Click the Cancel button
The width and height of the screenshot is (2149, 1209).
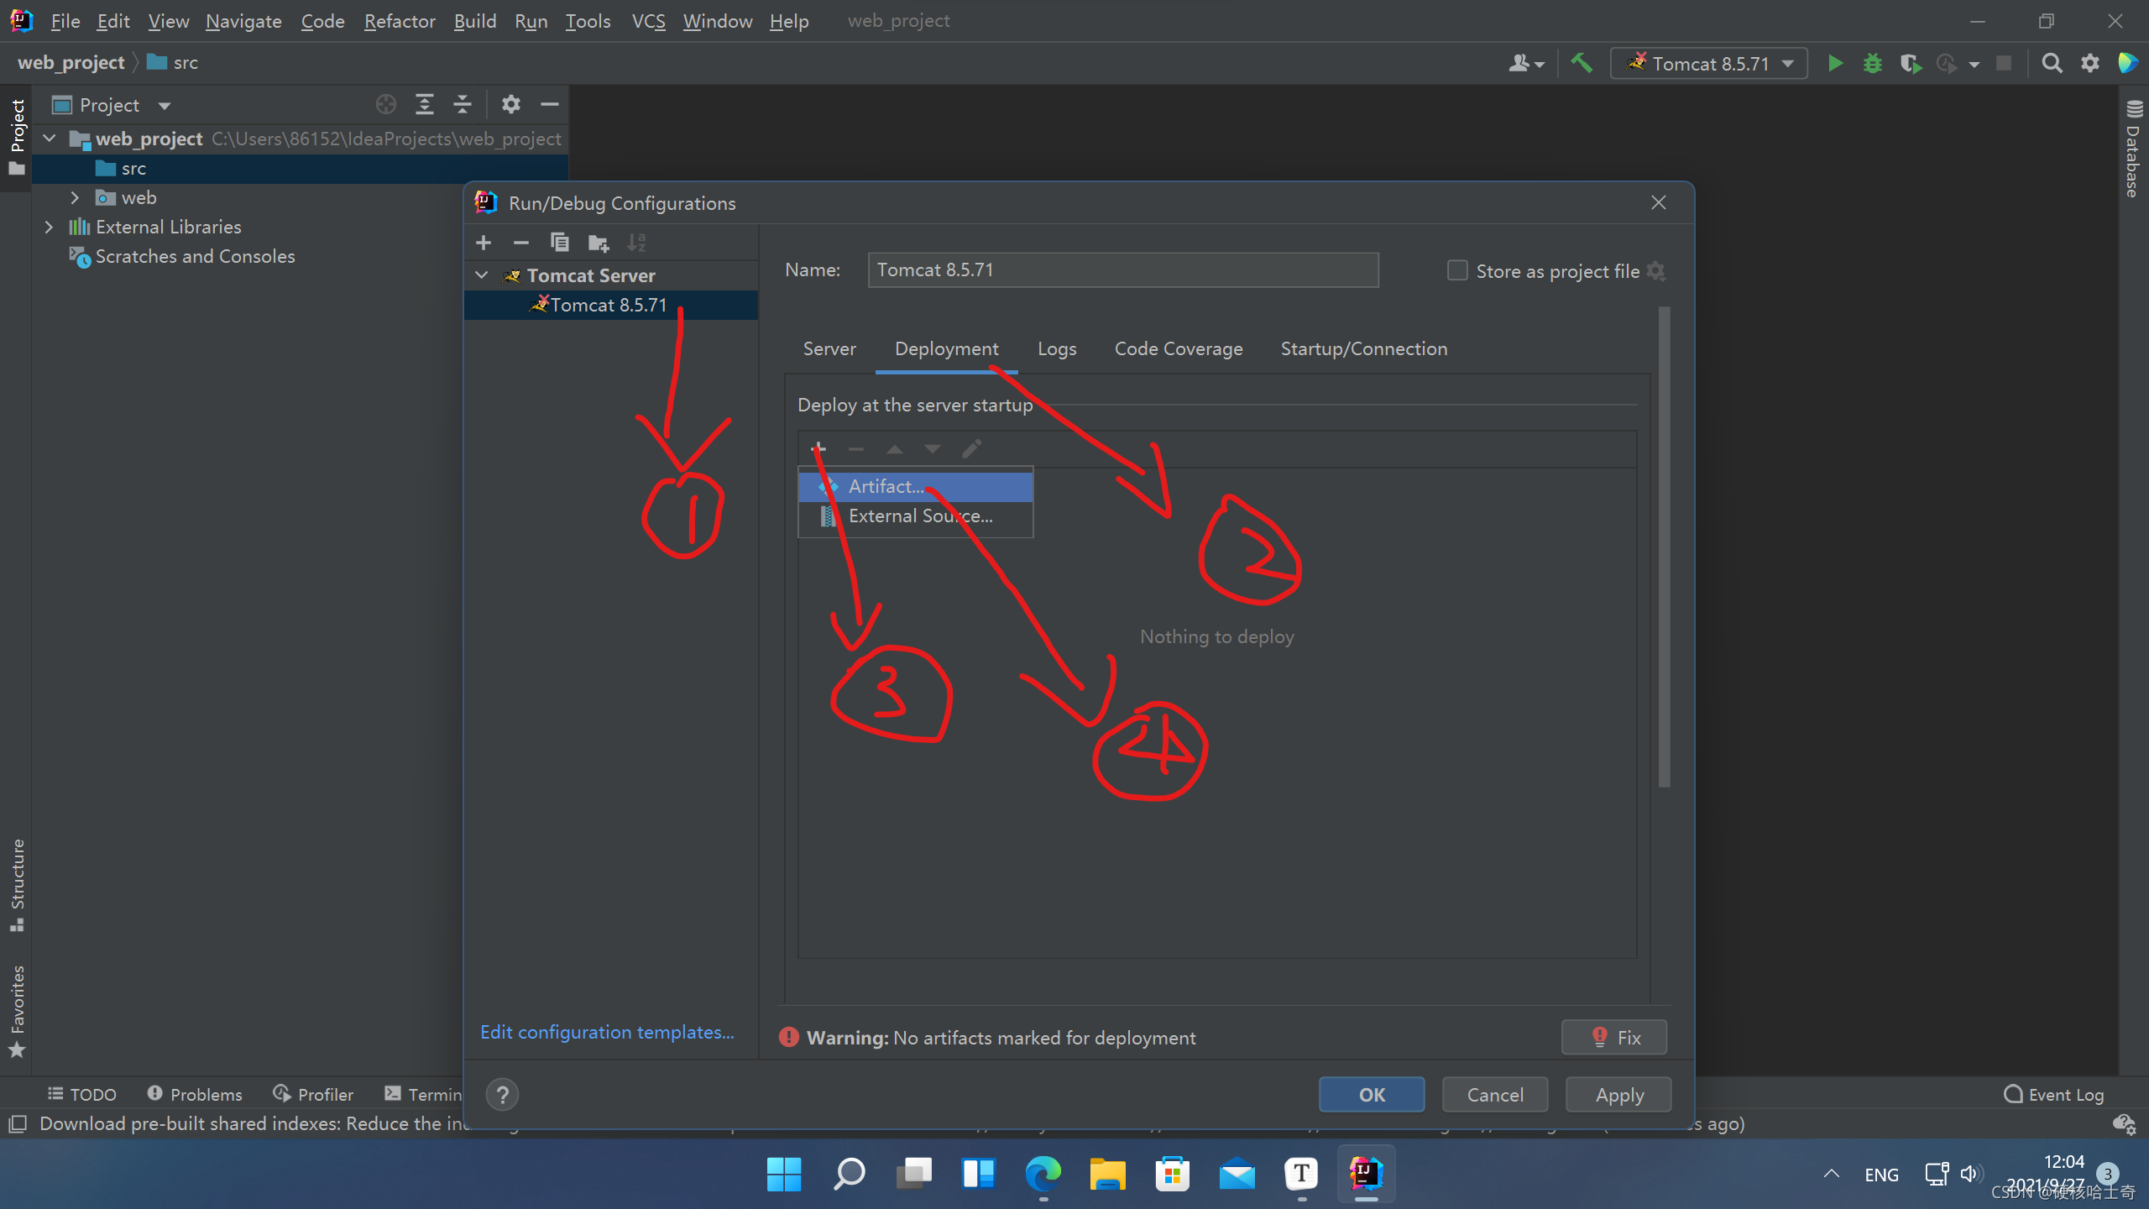tap(1495, 1095)
